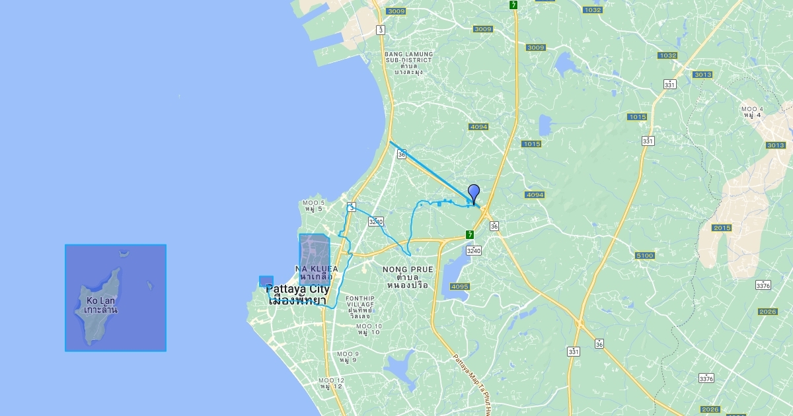Click the Moo 4 area label

[752, 112]
